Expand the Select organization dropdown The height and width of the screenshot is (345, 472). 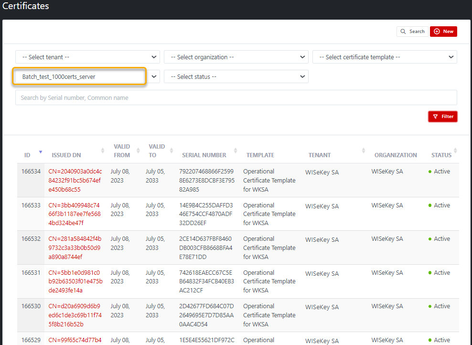pyautogui.click(x=236, y=57)
